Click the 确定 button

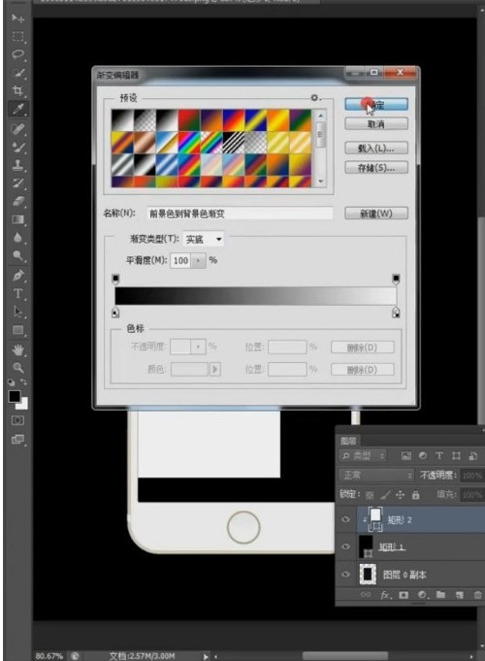pos(376,105)
